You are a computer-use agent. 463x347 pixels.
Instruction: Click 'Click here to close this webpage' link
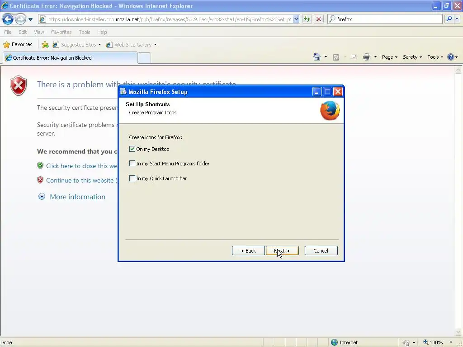(81, 166)
